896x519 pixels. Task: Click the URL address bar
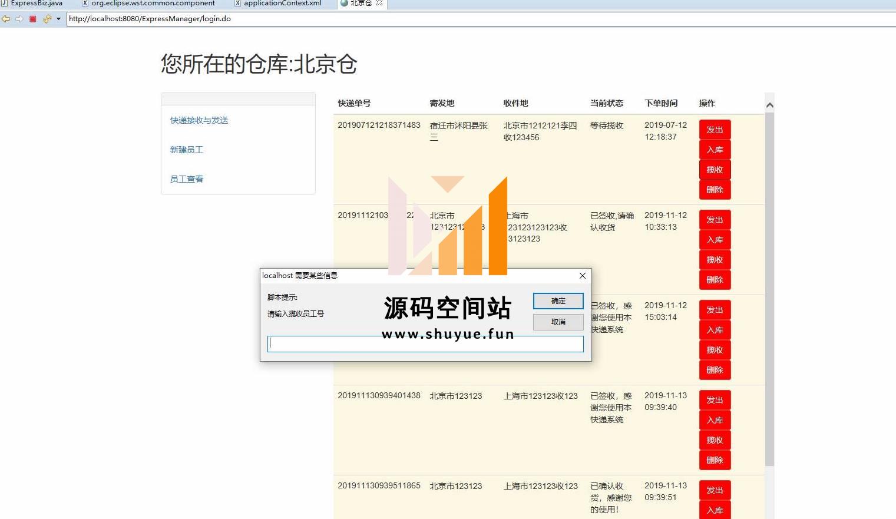481,19
